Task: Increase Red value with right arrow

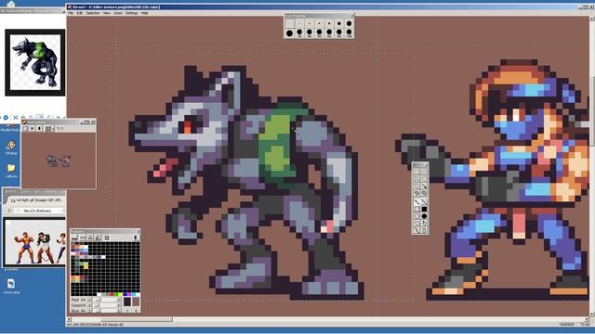Action: tap(119, 300)
